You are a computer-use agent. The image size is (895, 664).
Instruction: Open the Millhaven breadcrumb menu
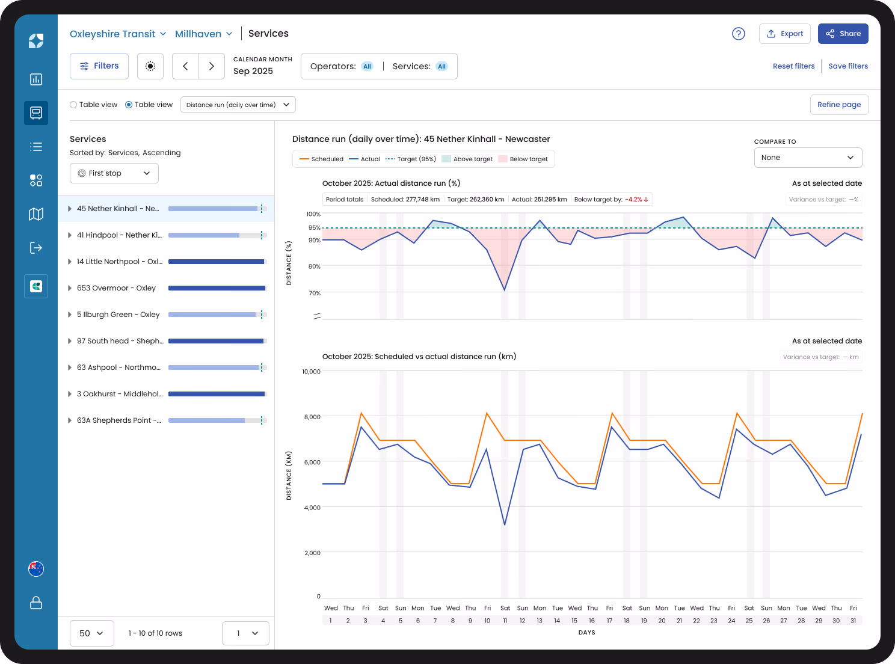coord(203,34)
